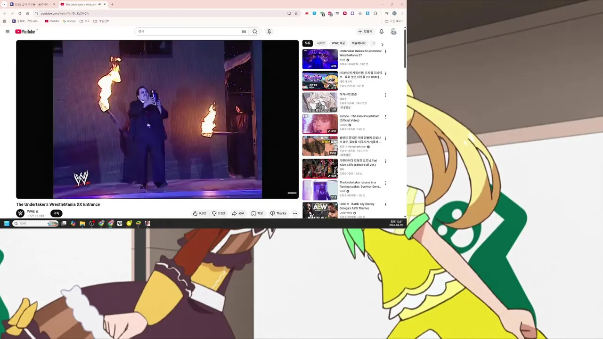Screen dimensions: 603x339
Task: Open the on-screen keyboard in the search box
Action: pos(244,32)
